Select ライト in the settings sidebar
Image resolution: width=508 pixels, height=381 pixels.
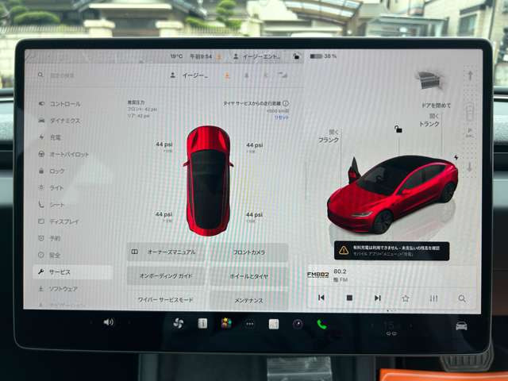(x=51, y=187)
